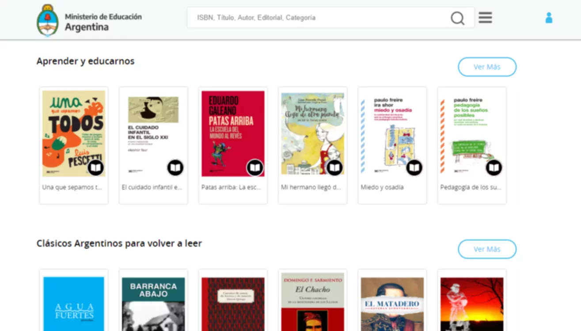Open the El Chacho book cover

pos(313,302)
